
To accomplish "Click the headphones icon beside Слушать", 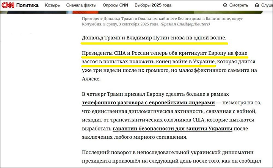I will pyautogui.click(x=257, y=5).
